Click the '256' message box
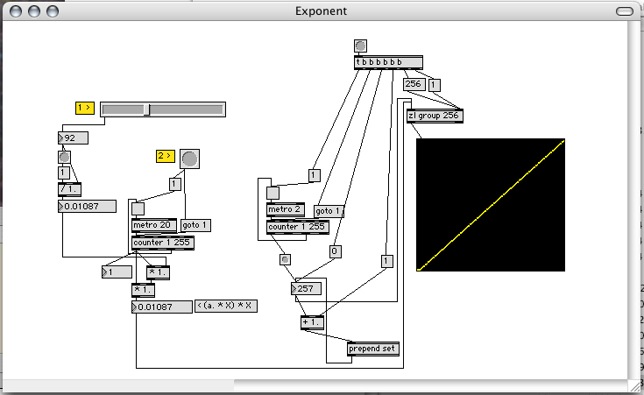The height and width of the screenshot is (395, 644). 414,85
